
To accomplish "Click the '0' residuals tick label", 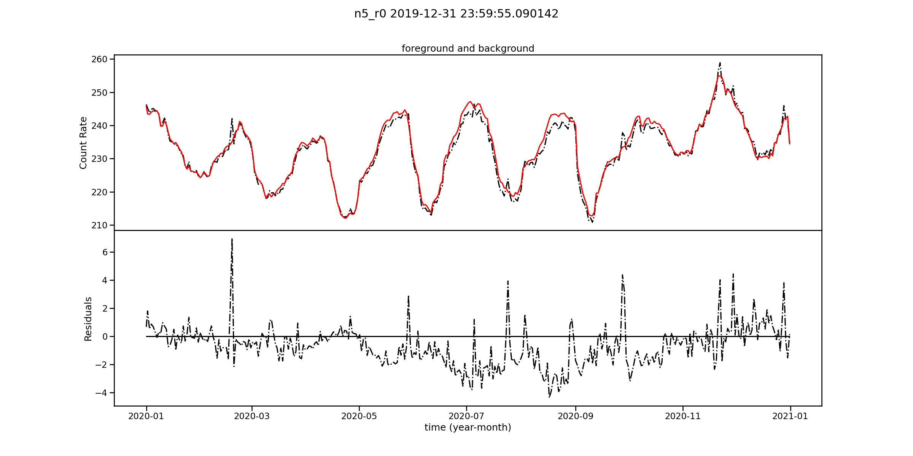I will point(105,337).
